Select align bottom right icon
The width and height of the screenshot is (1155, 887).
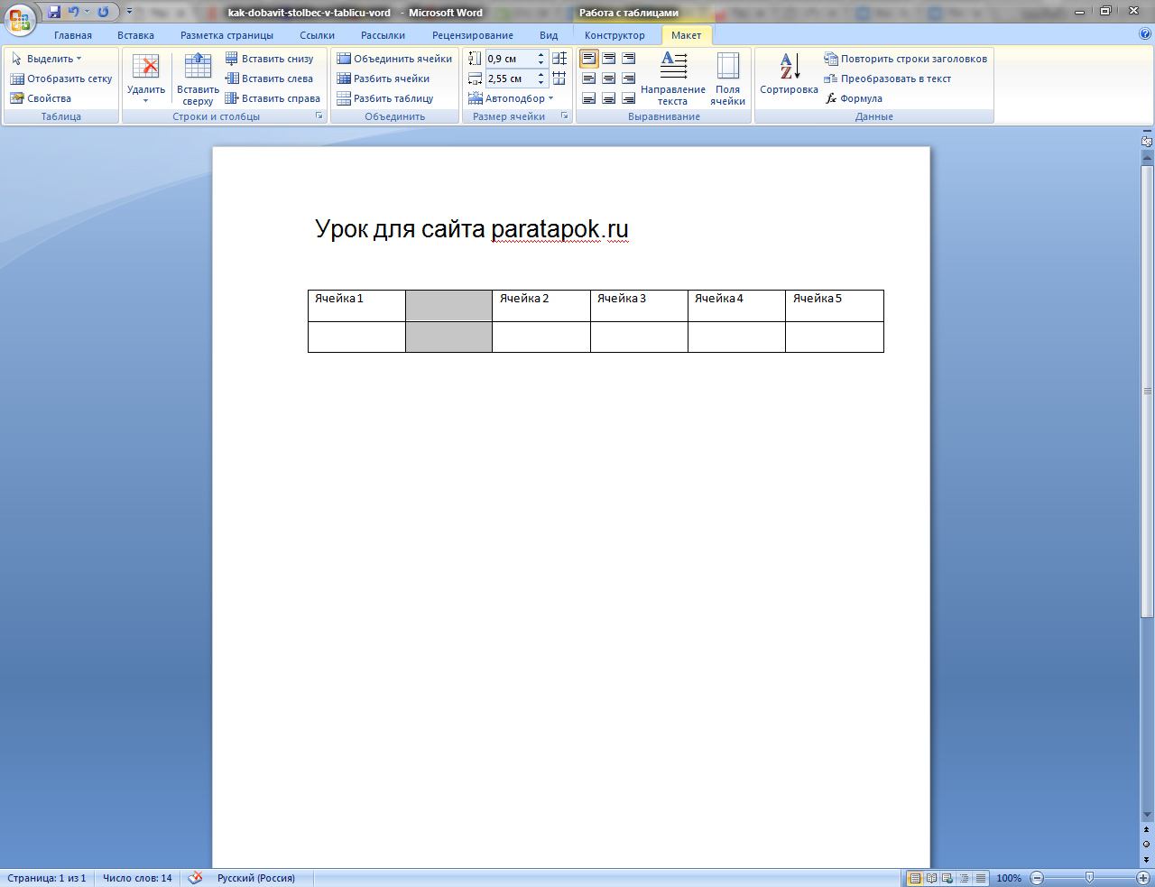point(629,98)
